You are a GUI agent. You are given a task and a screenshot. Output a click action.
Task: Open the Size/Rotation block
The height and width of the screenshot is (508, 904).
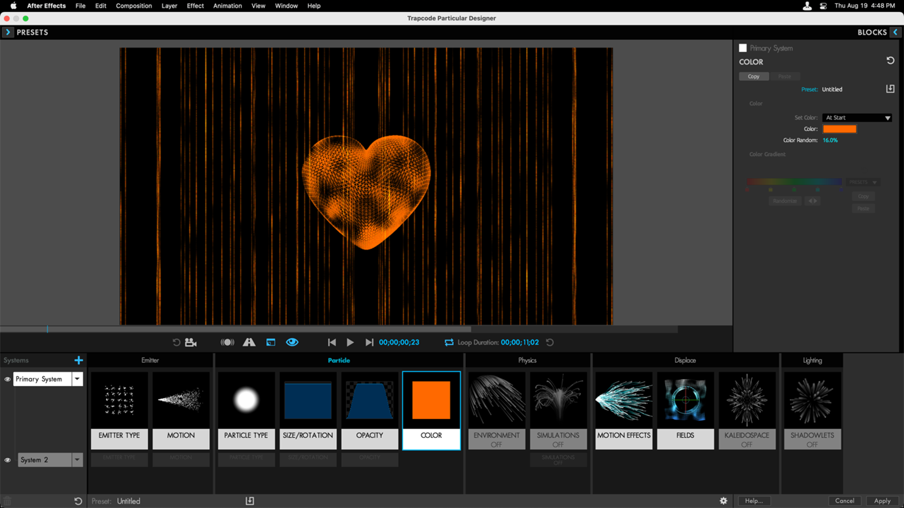(x=308, y=411)
